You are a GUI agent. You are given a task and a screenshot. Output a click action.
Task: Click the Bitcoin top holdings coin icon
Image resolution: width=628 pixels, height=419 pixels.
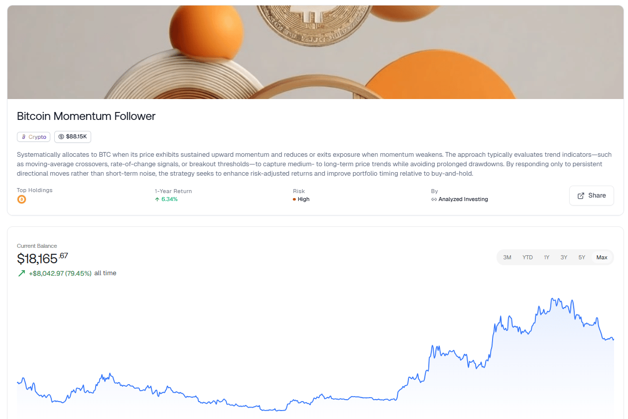click(x=21, y=200)
